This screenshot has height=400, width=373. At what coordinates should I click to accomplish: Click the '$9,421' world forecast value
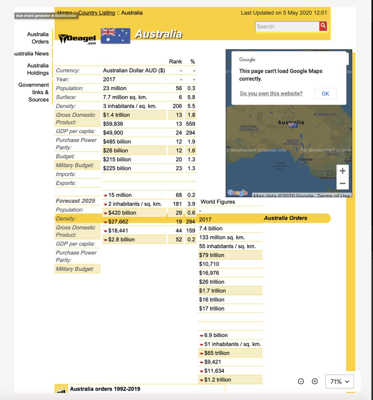coord(213,362)
